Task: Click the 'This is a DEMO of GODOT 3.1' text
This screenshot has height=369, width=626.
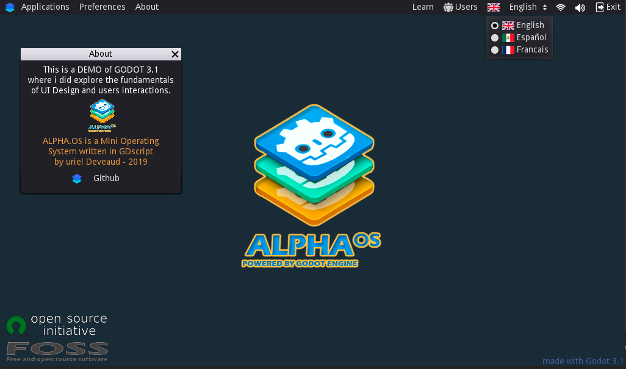Action: click(101, 70)
